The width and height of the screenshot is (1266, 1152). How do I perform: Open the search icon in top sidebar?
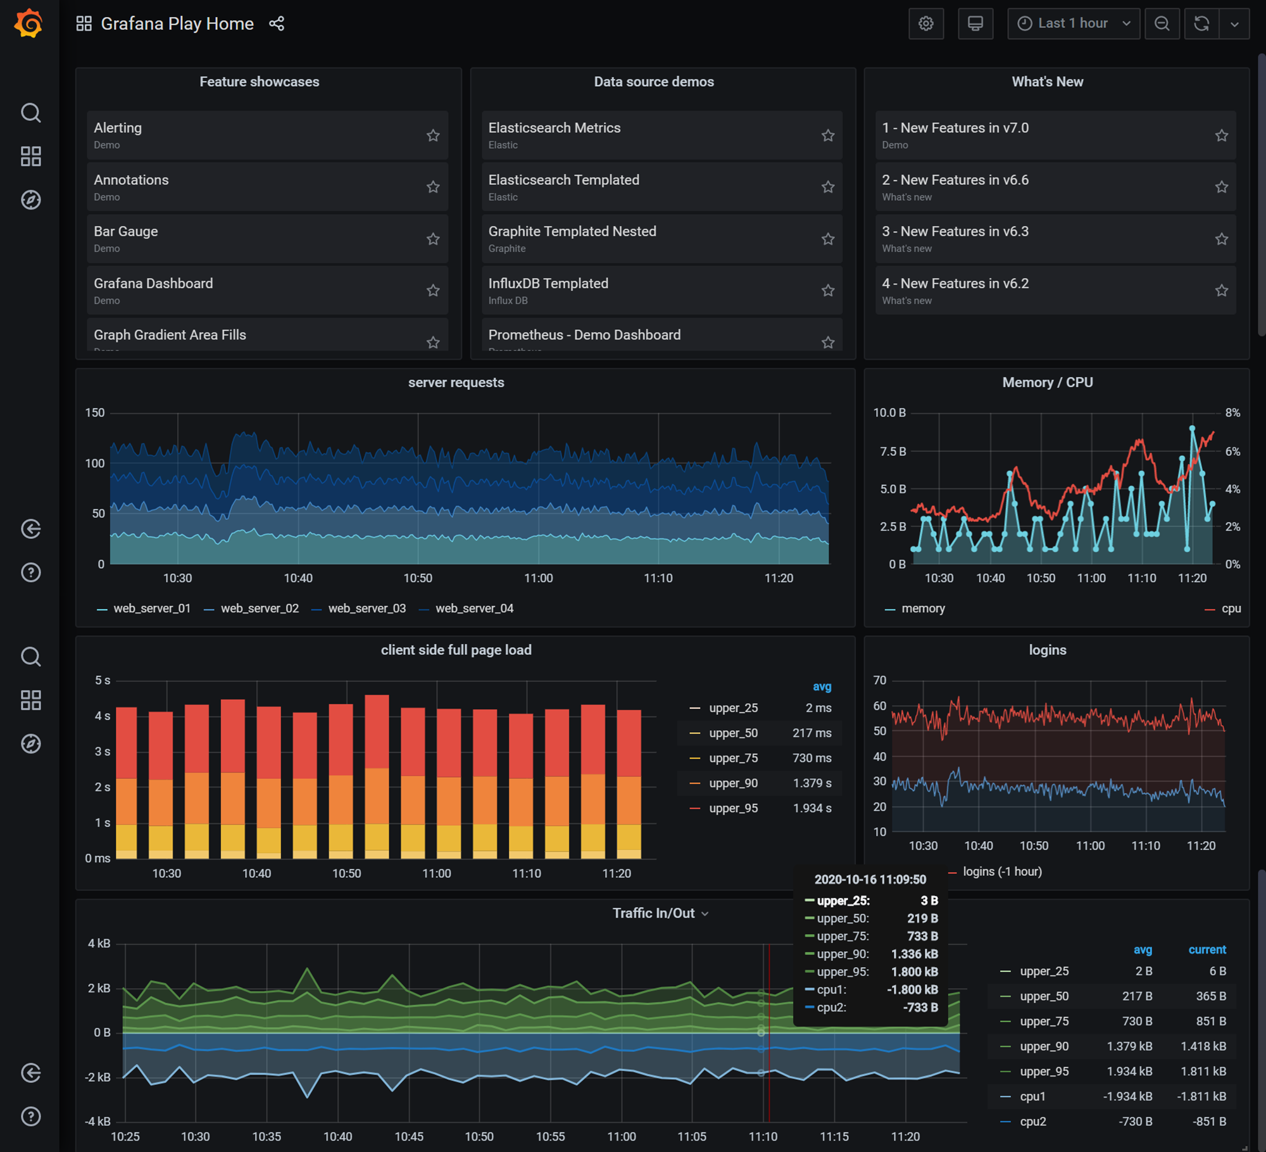pos(30,113)
